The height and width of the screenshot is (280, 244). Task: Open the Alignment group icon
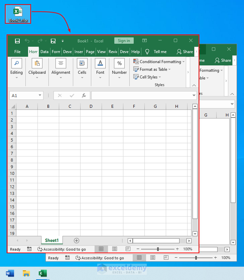(x=61, y=63)
